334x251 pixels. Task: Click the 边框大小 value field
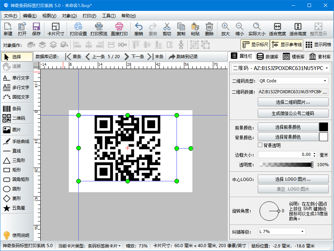pyautogui.click(x=285, y=155)
